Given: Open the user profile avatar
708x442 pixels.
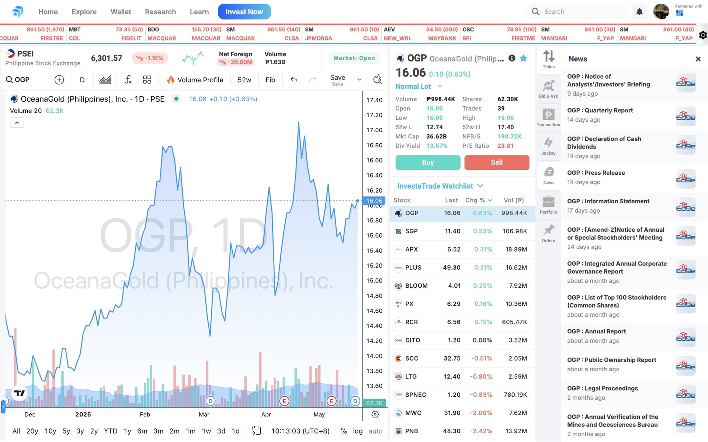Looking at the screenshot, I should click(x=661, y=11).
